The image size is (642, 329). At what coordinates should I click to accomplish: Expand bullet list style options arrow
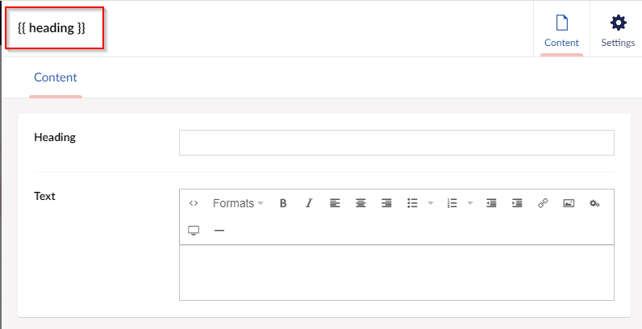[x=431, y=203]
